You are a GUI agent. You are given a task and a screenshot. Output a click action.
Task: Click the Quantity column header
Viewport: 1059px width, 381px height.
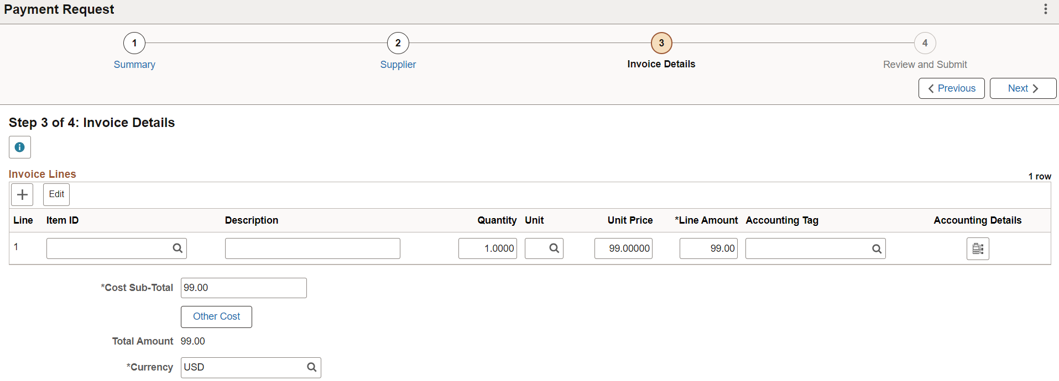pos(497,220)
